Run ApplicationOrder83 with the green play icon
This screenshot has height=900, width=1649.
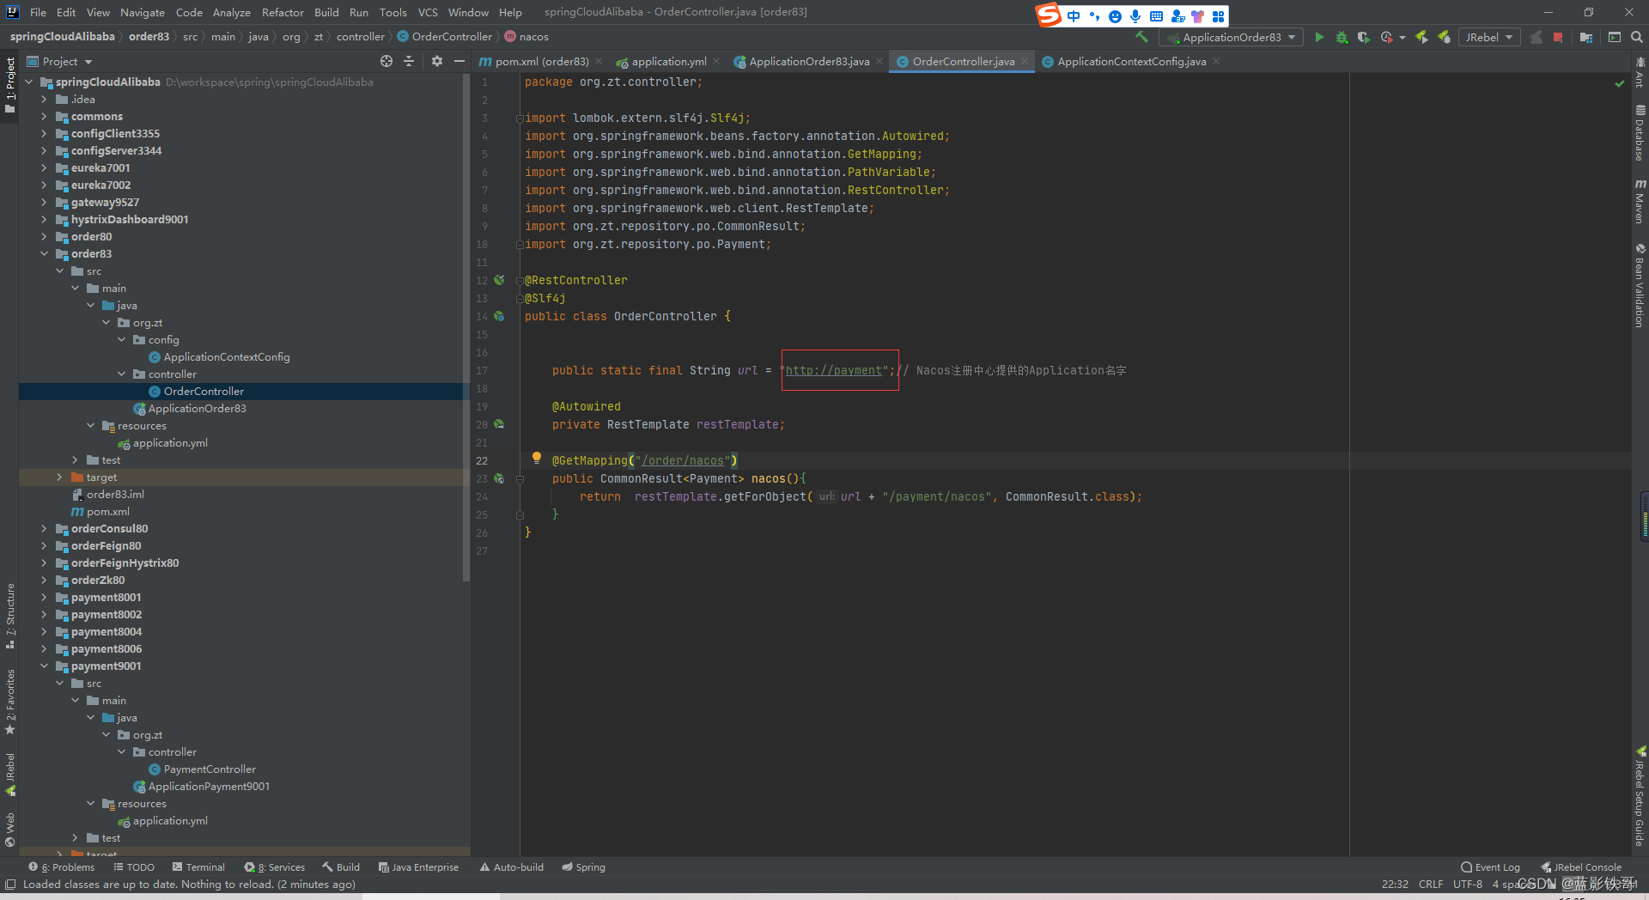click(1319, 37)
